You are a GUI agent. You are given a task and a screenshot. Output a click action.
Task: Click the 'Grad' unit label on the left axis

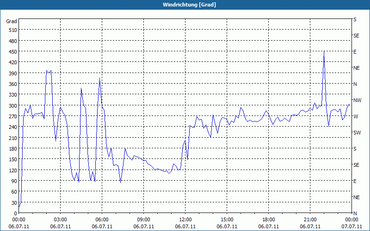pos(12,21)
